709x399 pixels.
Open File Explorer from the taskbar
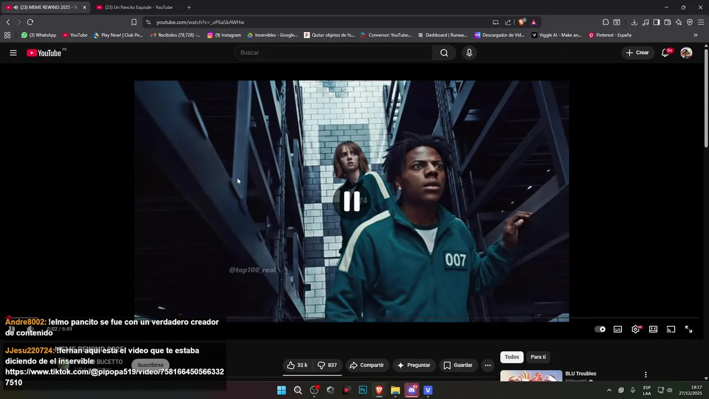pyautogui.click(x=395, y=390)
